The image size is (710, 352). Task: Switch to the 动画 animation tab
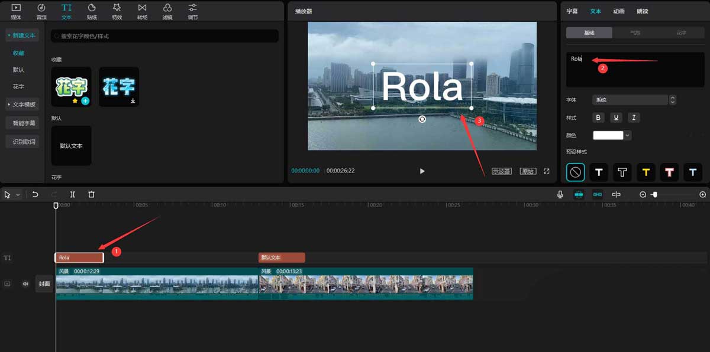pyautogui.click(x=618, y=11)
